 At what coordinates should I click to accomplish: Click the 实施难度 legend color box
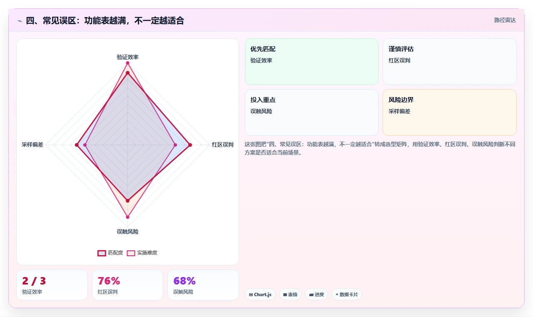tap(131, 253)
